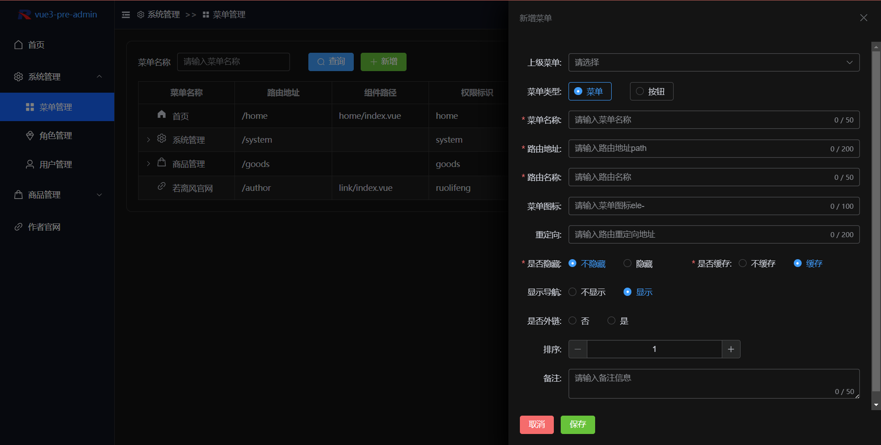
Task: Select 否 for 是否外链
Action: click(579, 321)
